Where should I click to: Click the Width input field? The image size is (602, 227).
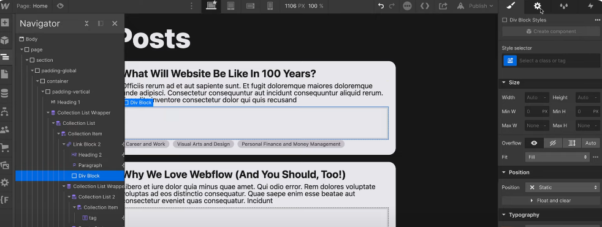click(x=537, y=97)
